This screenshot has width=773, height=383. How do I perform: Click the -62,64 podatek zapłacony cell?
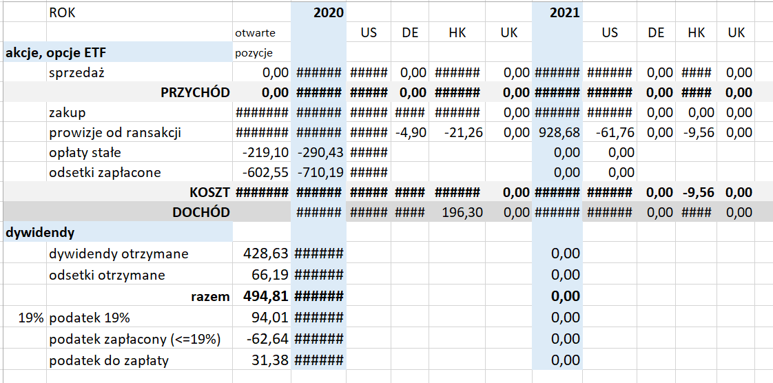click(x=262, y=339)
